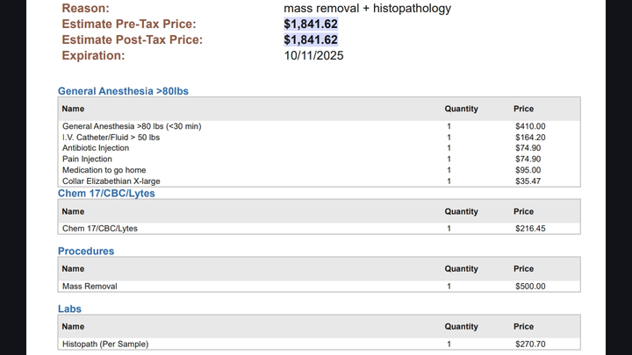Click the blue "General Anesthesia >80lbs" section heading

123,91
